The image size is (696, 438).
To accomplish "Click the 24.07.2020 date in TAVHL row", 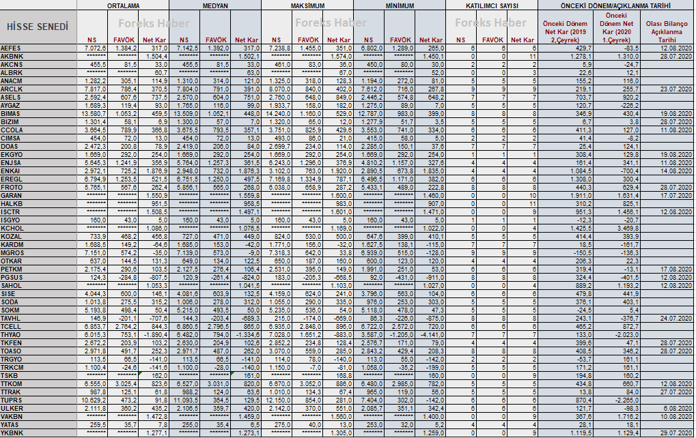I will point(676,319).
